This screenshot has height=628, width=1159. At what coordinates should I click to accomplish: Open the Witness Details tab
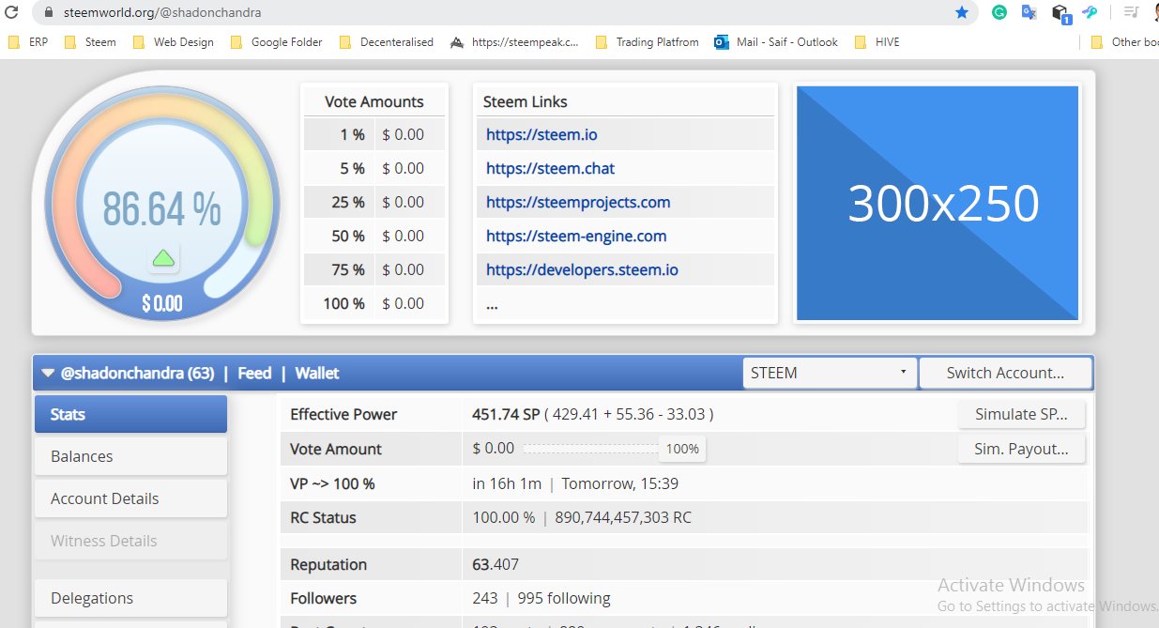coord(130,541)
